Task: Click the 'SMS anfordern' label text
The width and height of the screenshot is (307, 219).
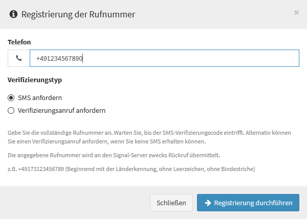Action: [40, 98]
